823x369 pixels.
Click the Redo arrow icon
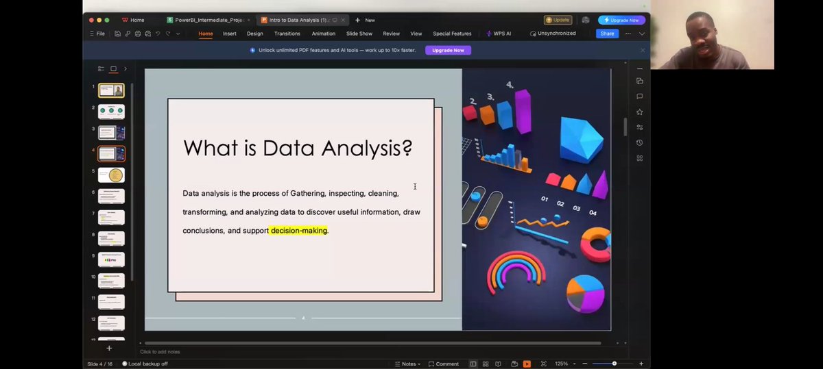(x=167, y=34)
